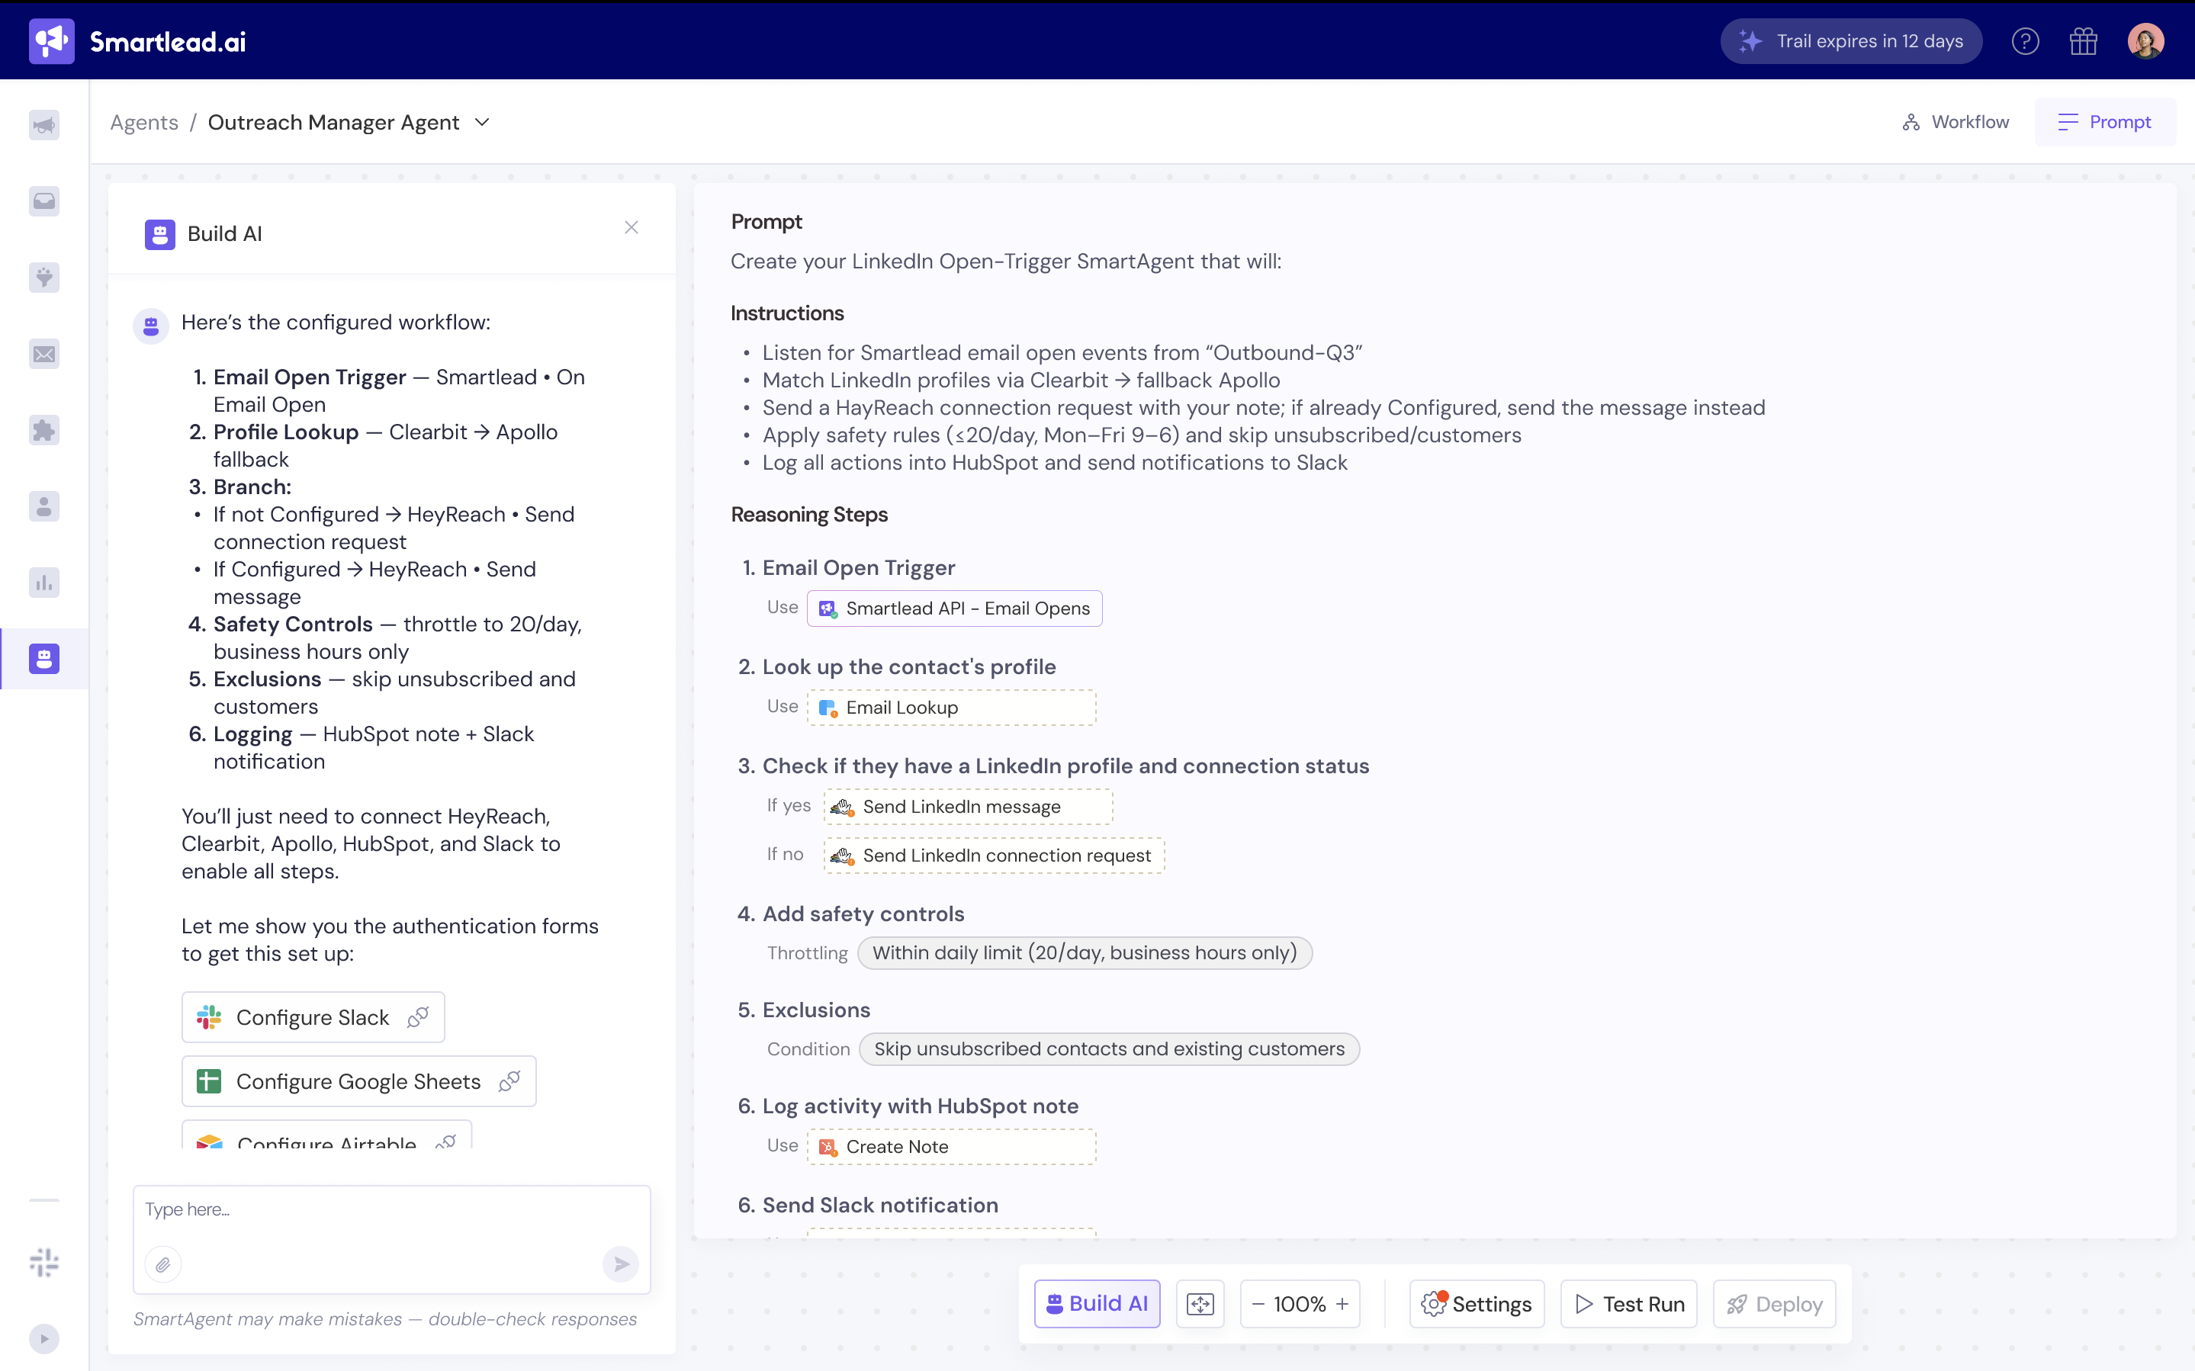
Task: Open the gift rewards icon
Action: [x=2083, y=41]
